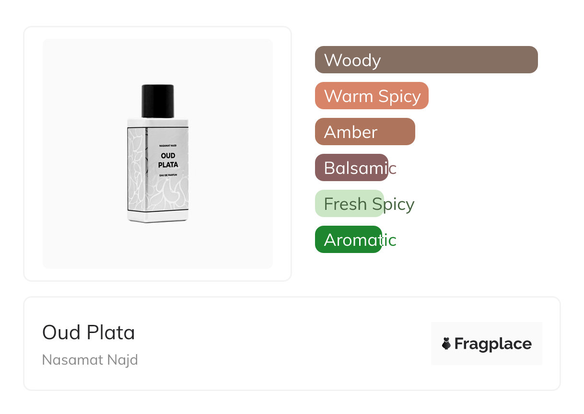
Task: Select the Warm Spicy accord bar
Action: click(372, 96)
